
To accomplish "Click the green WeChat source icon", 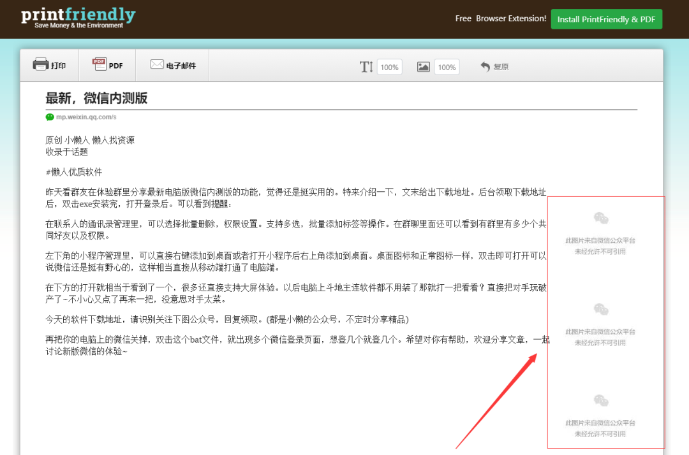I will tap(50, 117).
